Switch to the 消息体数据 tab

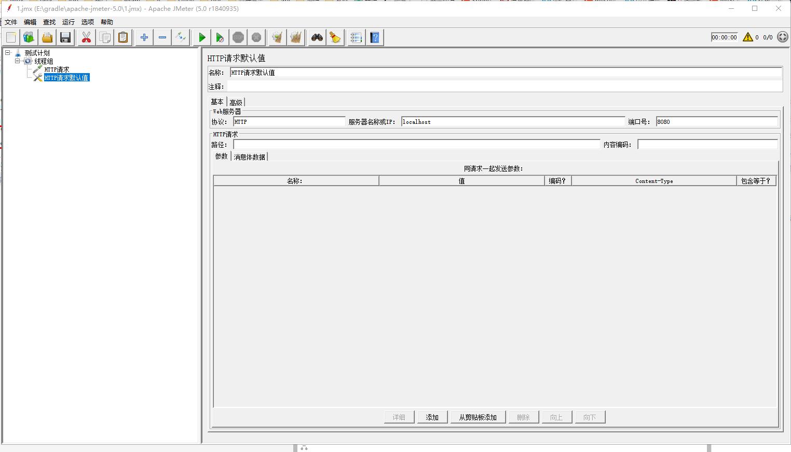pyautogui.click(x=249, y=157)
